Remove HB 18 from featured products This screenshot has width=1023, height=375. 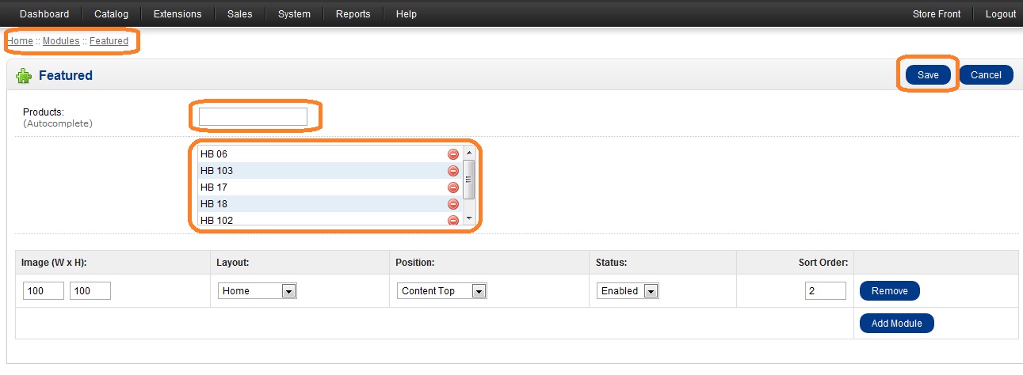click(x=453, y=204)
